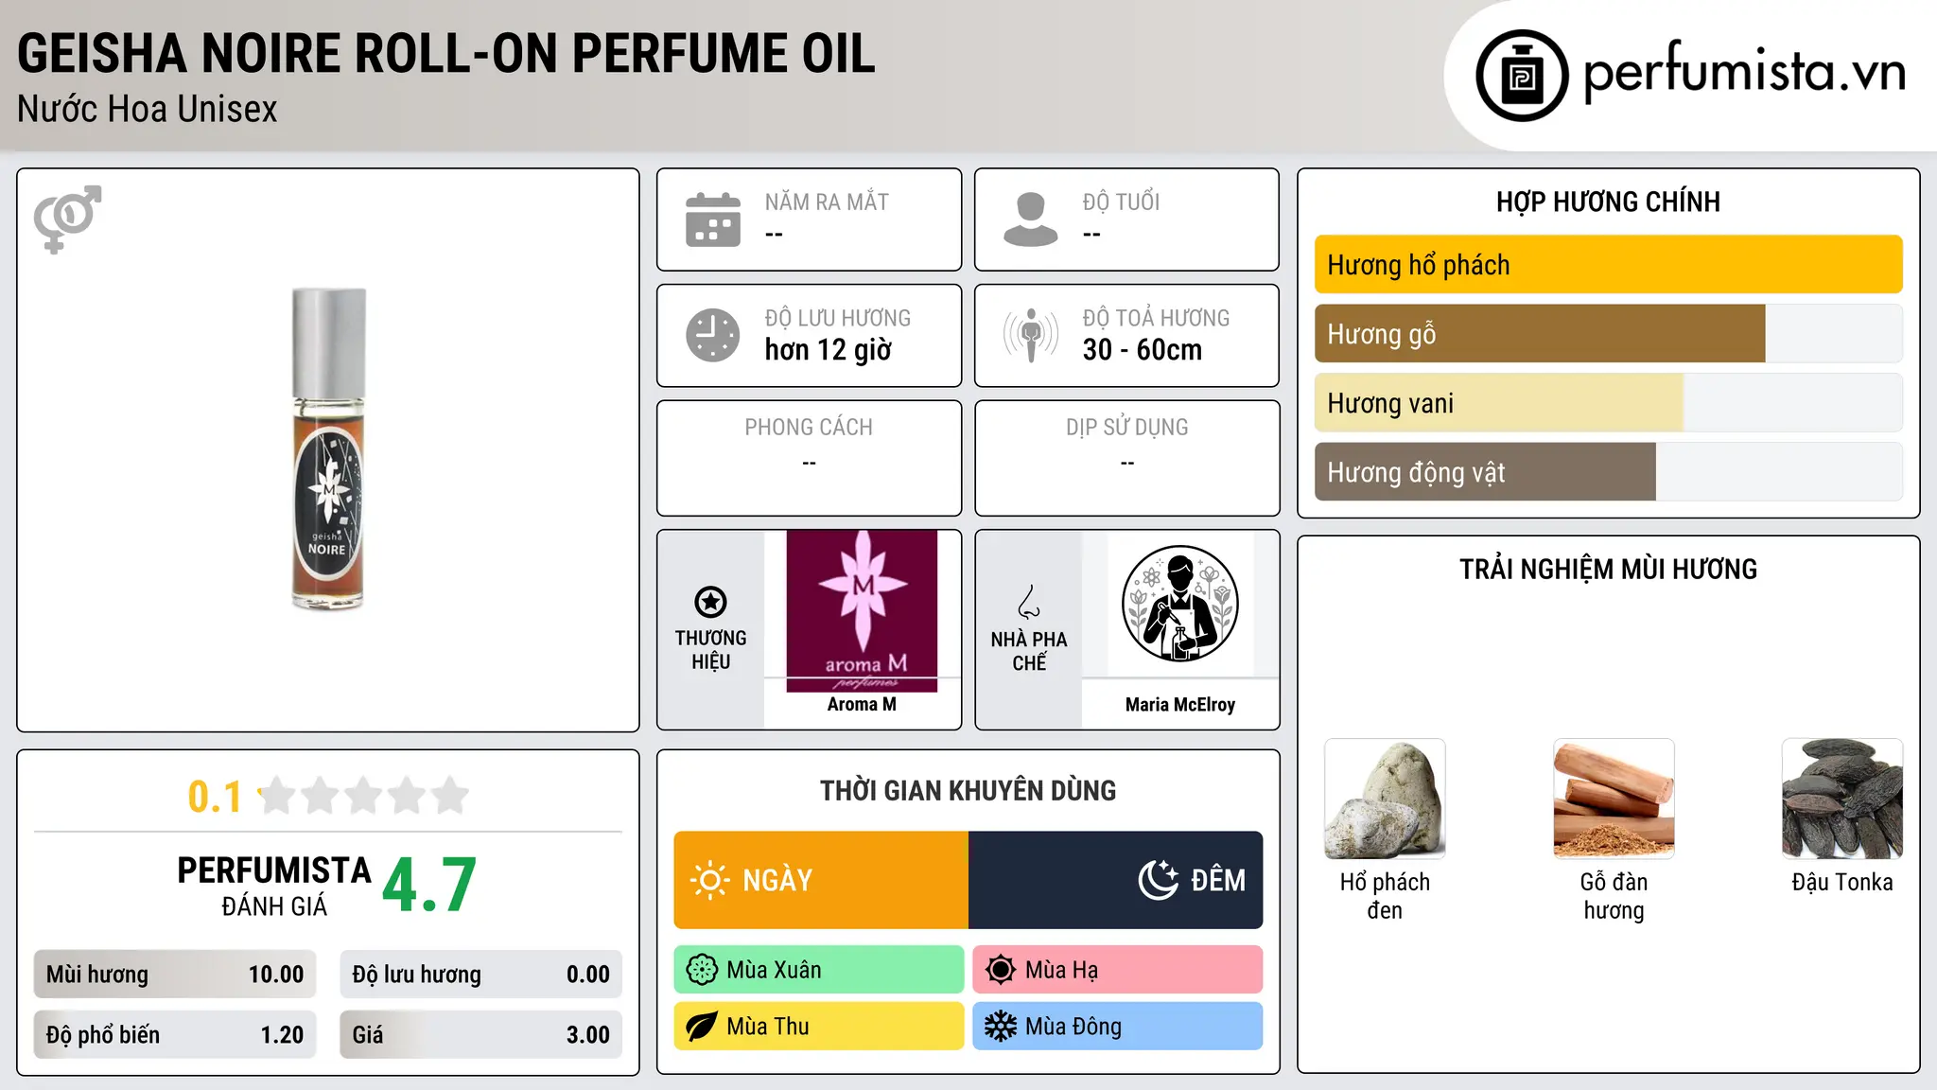Click the user rating value 0.1
Image resolution: width=1937 pixels, height=1090 pixels.
(x=215, y=797)
